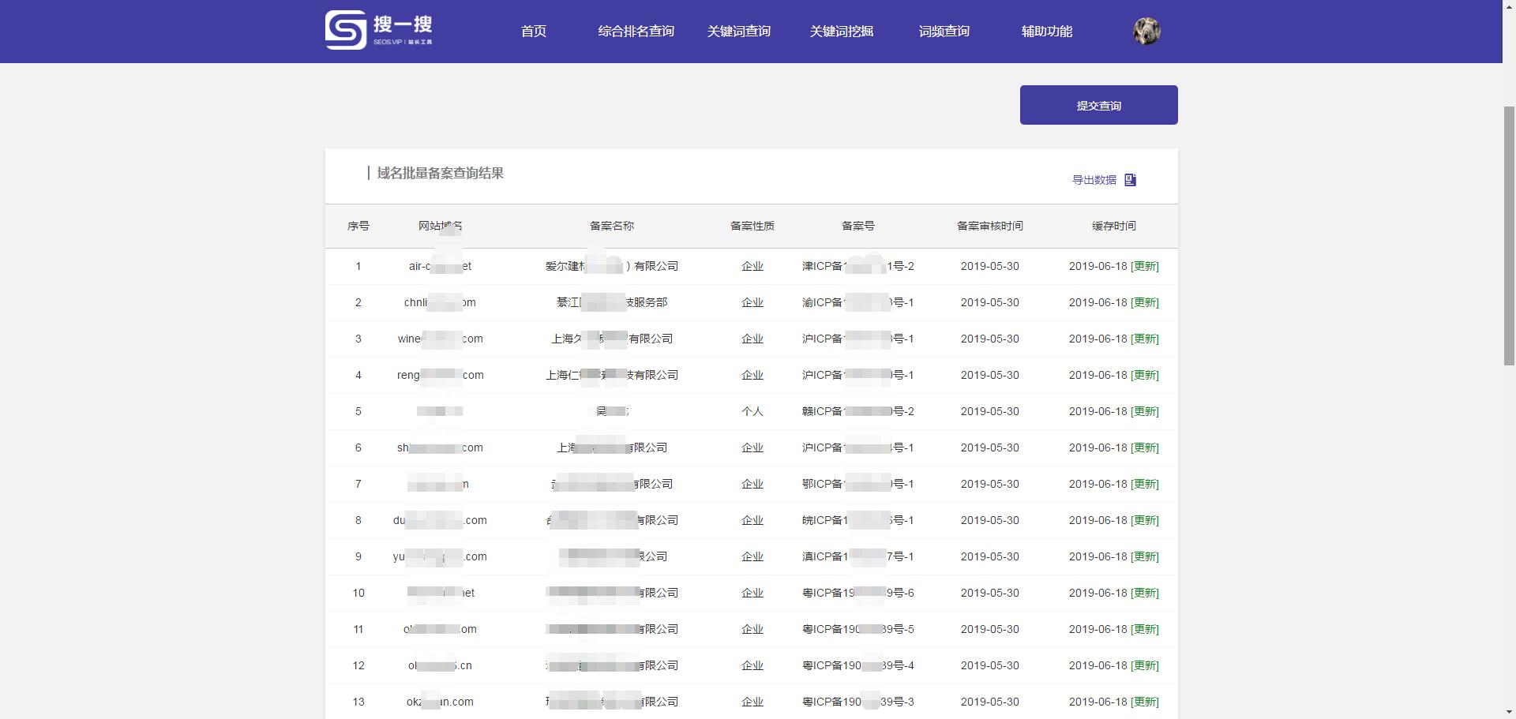Viewport: 1516px width, 719px height.
Task: Click the export file icon beside 导出数据
Action: click(1131, 180)
